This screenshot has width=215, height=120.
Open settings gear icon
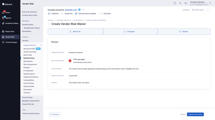(x=186, y=3)
